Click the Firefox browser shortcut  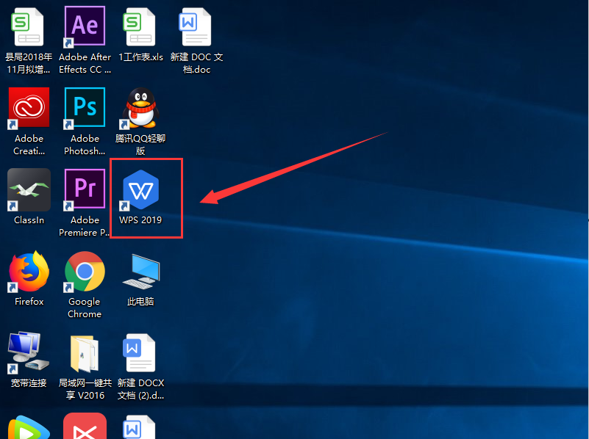(29, 272)
